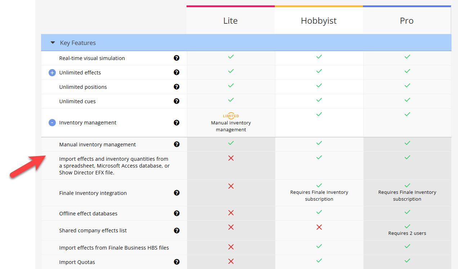The width and height of the screenshot is (458, 269).
Task: Click the Import Quotas help icon
Action: point(176,262)
